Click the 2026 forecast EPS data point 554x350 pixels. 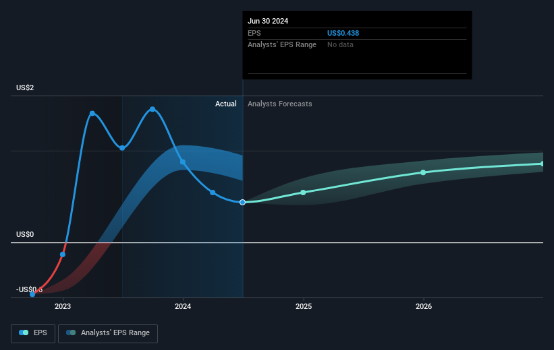pos(423,172)
